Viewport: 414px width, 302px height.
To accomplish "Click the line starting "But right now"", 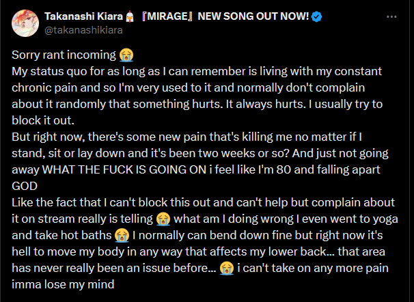I will click(x=187, y=137).
